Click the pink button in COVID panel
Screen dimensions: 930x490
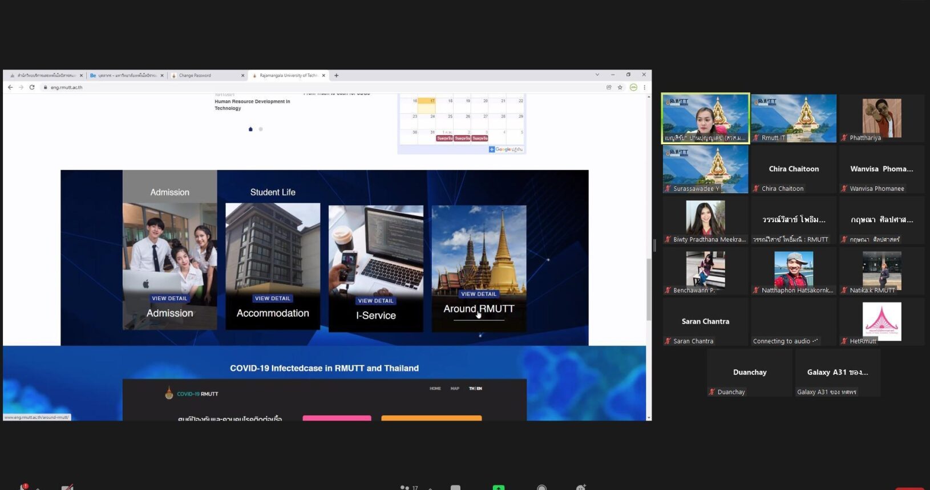[x=337, y=418]
